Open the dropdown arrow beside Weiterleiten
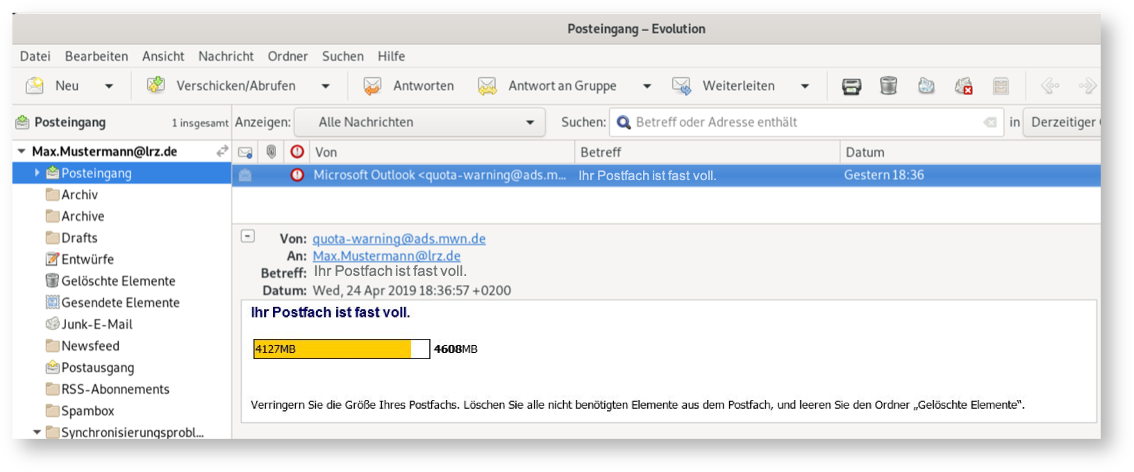Viewport: 1134px width, 472px height. pyautogui.click(x=805, y=86)
